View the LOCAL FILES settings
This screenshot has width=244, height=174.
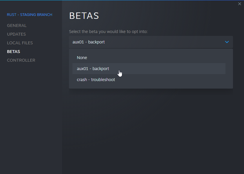pyautogui.click(x=20, y=43)
